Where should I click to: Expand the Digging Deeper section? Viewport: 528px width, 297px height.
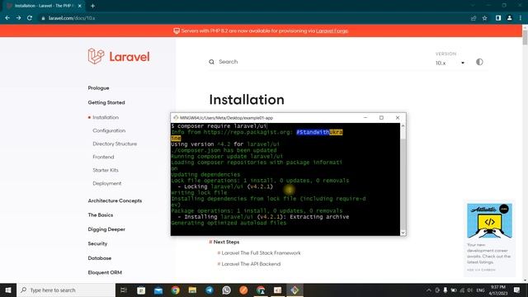[106, 229]
